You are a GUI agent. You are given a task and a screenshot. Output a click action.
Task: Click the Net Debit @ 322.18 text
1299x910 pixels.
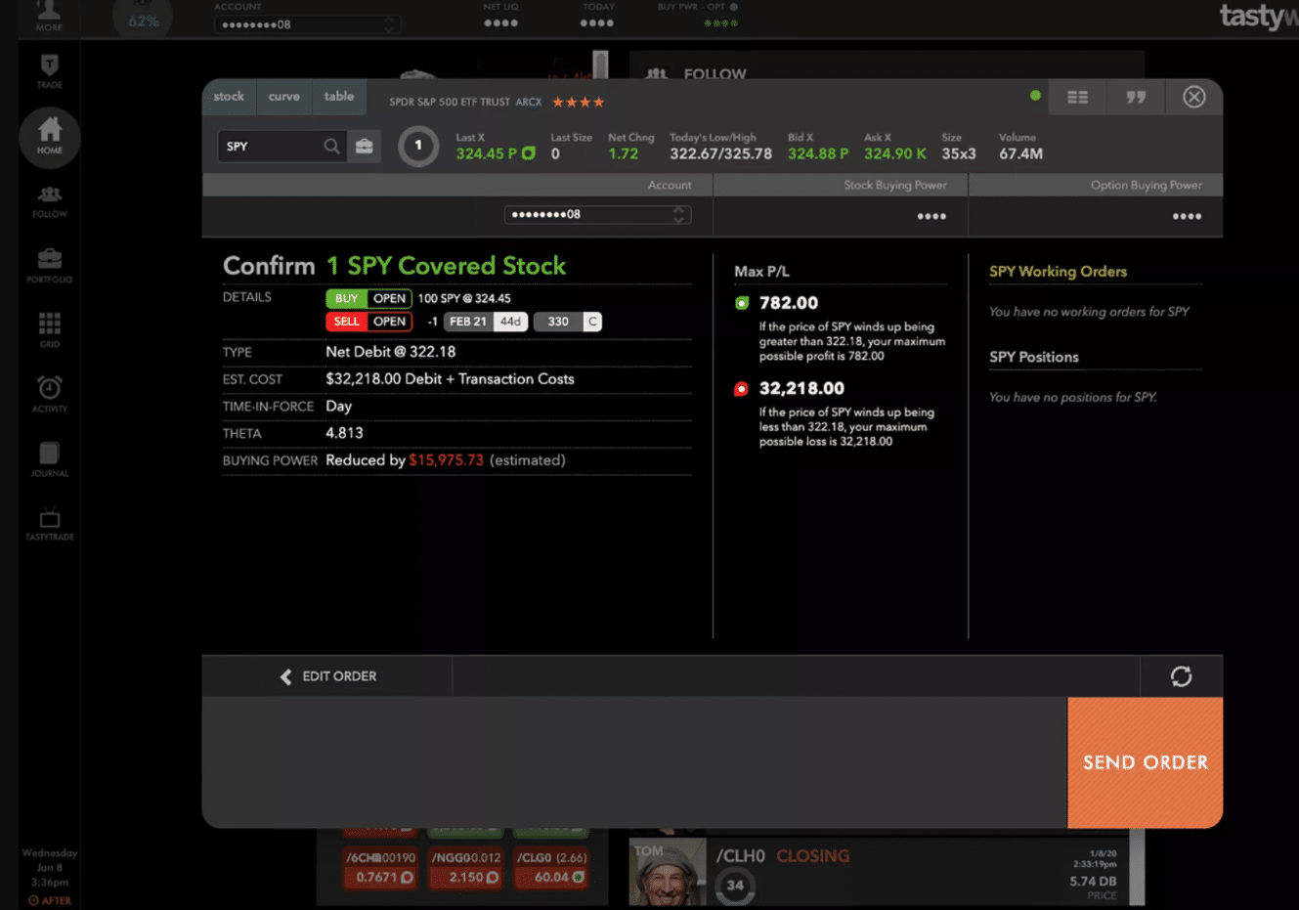(x=391, y=352)
